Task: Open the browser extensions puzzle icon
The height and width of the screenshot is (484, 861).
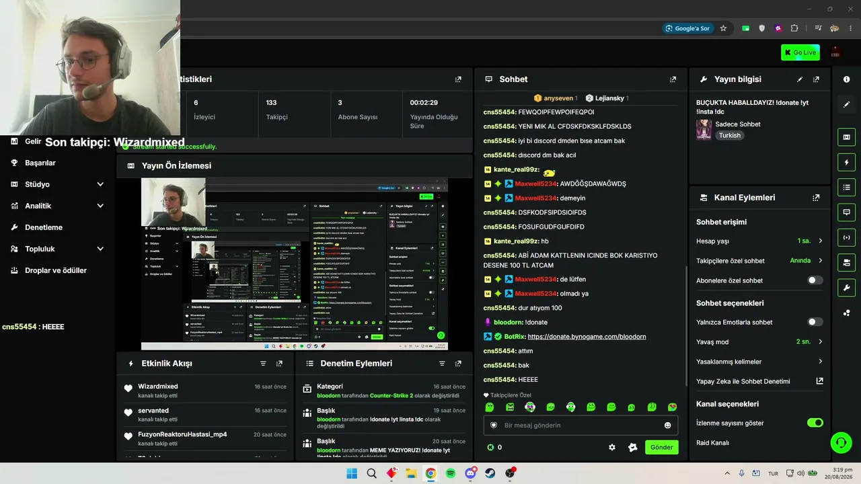Action: (794, 28)
